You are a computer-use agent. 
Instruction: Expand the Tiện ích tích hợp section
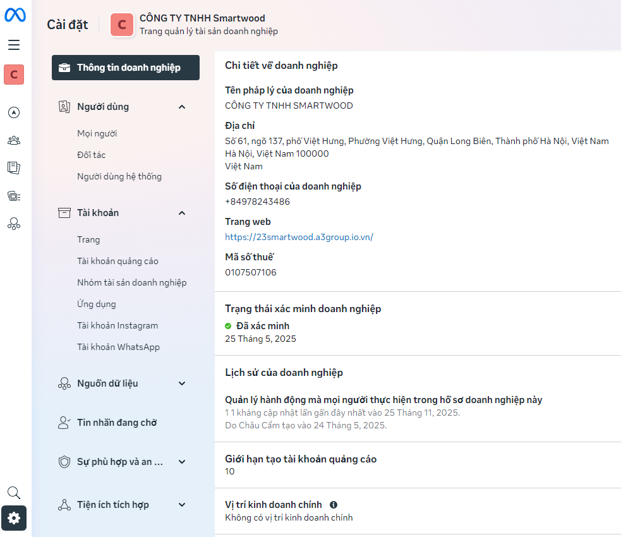[182, 505]
